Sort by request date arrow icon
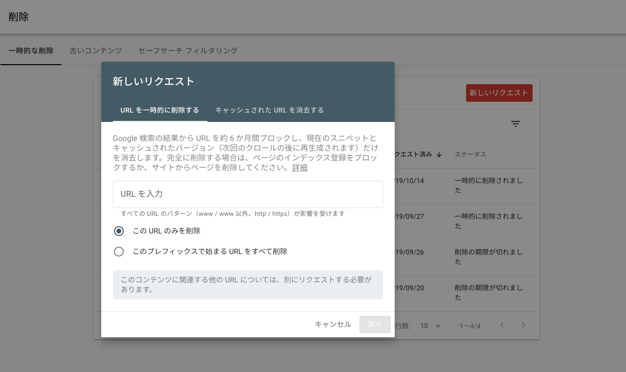 point(439,154)
